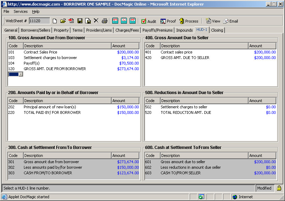Switch to the Terms tab
The height and width of the screenshot is (201, 285).
78,30
